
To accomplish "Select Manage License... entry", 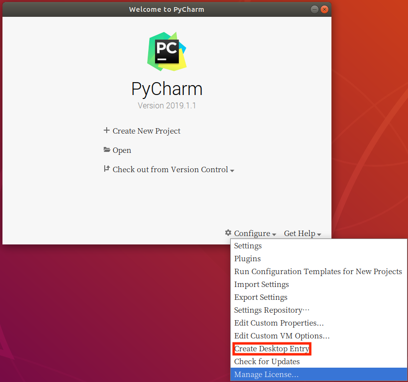I will pyautogui.click(x=319, y=374).
